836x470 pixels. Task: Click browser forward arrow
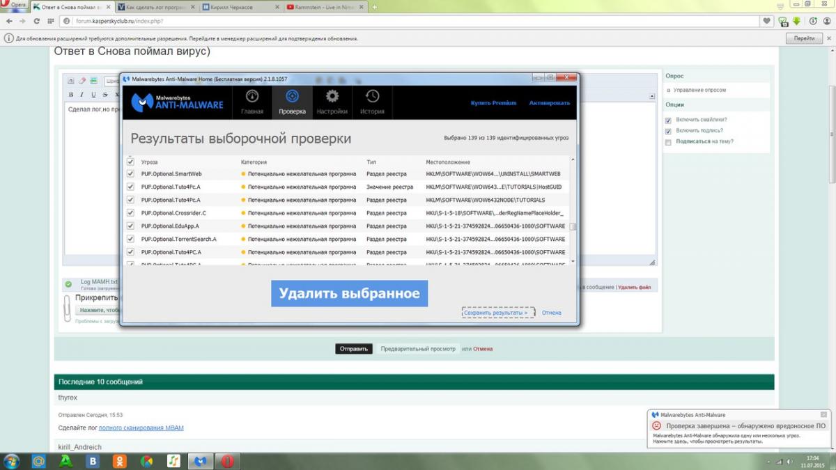coord(21,21)
